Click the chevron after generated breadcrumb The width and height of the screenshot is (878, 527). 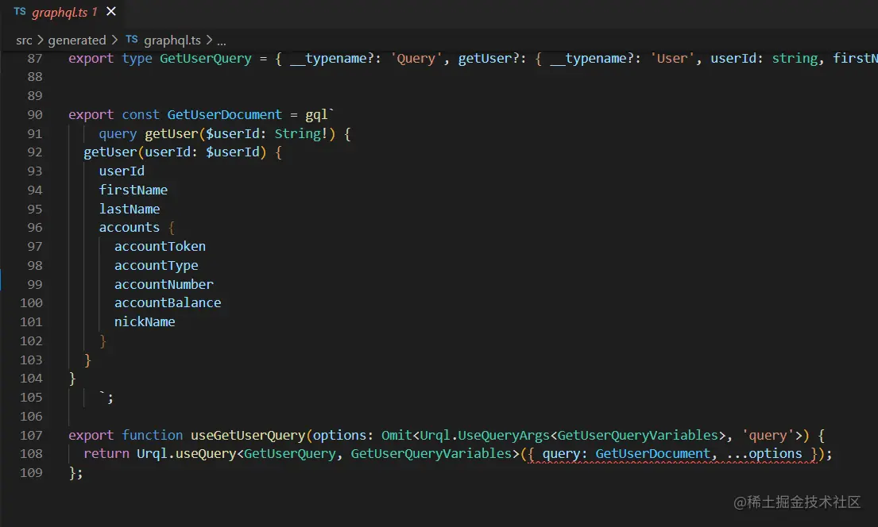(x=114, y=40)
